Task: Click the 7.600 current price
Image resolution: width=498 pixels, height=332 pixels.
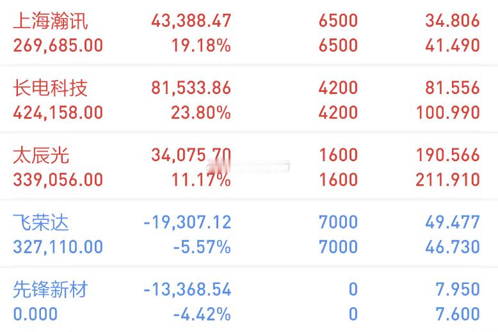Action: 458,314
